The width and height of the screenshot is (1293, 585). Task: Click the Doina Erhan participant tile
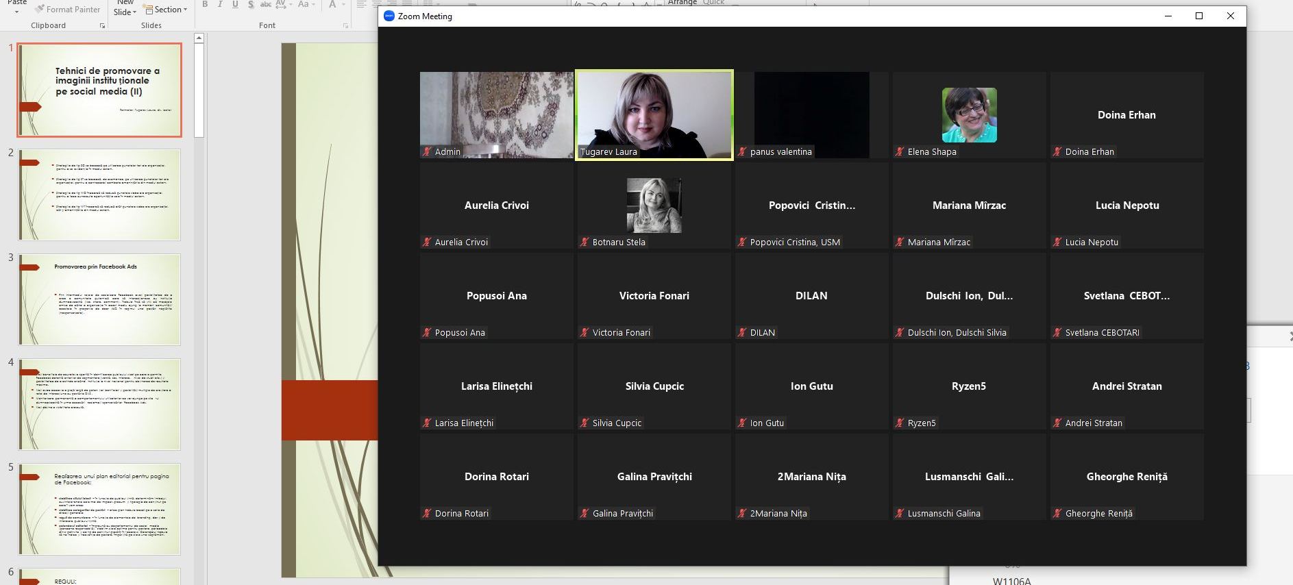pyautogui.click(x=1126, y=115)
